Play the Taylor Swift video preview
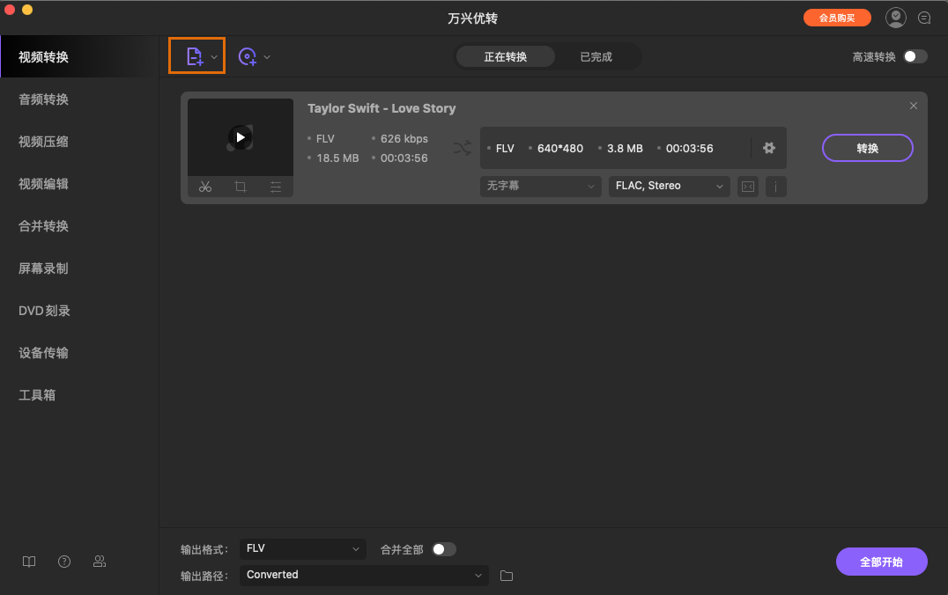The image size is (948, 595). click(x=240, y=136)
